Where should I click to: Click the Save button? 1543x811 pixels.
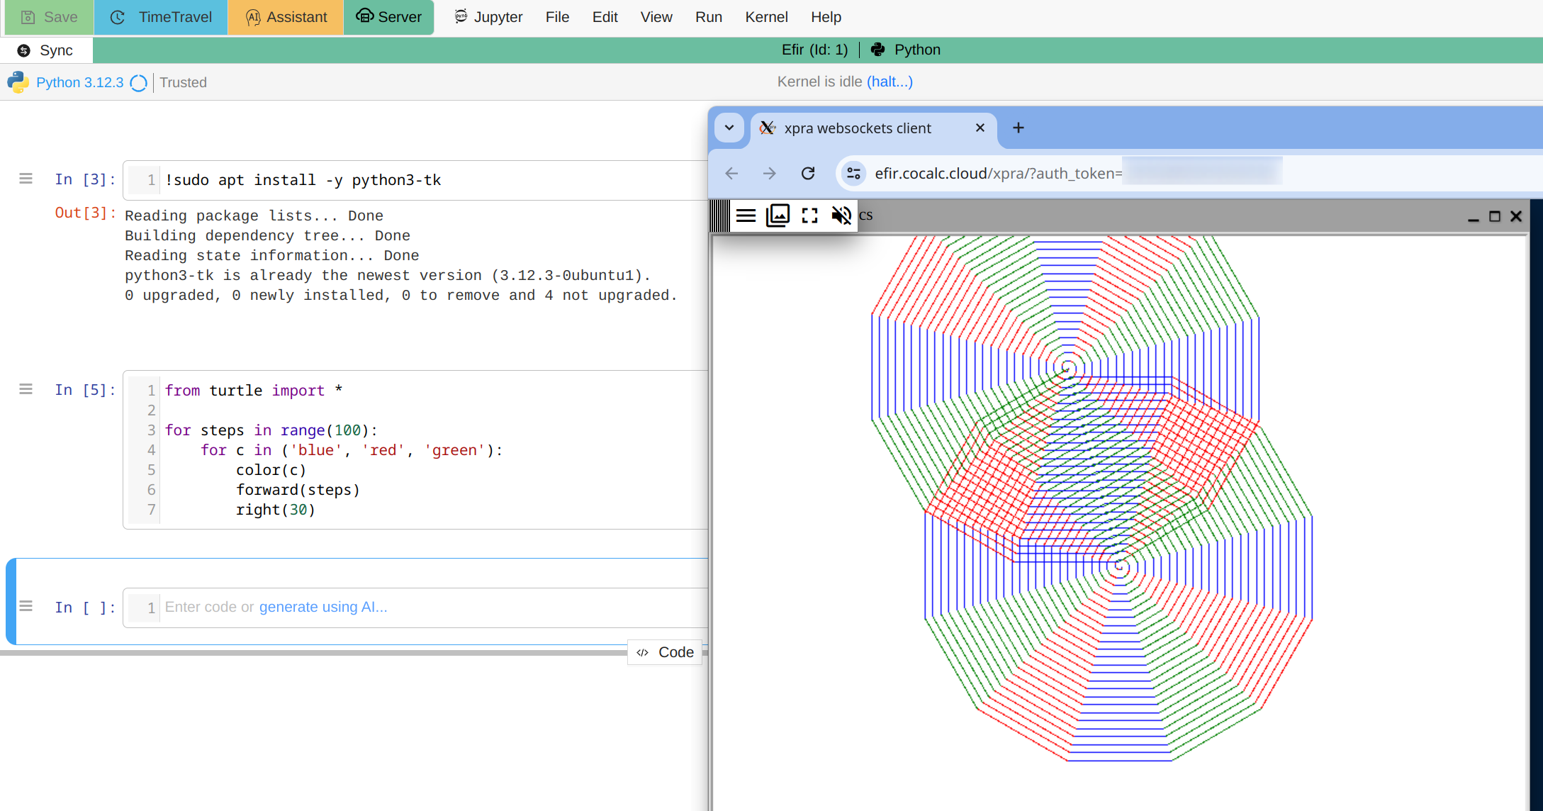(49, 17)
